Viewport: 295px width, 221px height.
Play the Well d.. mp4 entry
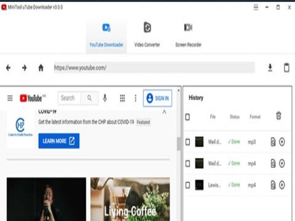tap(282, 163)
